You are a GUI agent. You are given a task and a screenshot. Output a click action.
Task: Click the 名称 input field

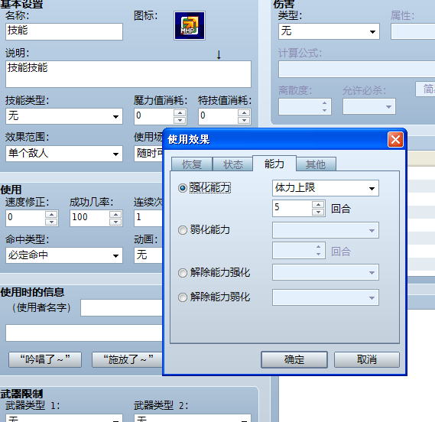[x=64, y=31]
